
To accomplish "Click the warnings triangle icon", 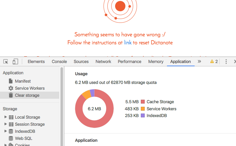I will (212, 61).
